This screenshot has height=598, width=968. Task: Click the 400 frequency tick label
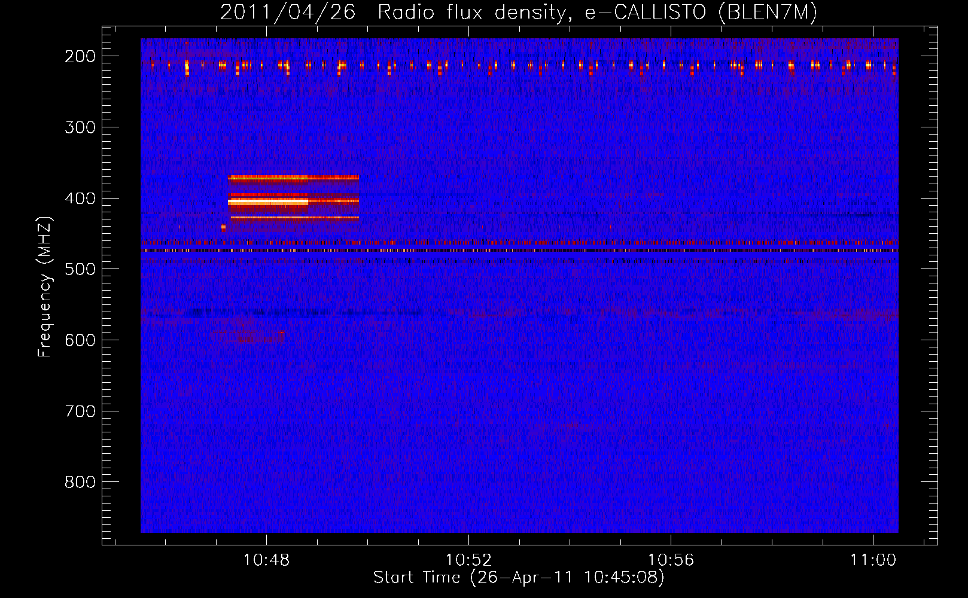pyautogui.click(x=80, y=199)
